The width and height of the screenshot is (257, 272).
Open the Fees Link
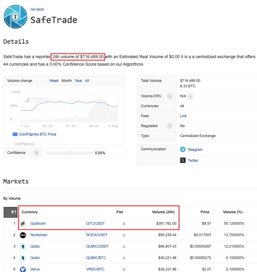tap(183, 116)
